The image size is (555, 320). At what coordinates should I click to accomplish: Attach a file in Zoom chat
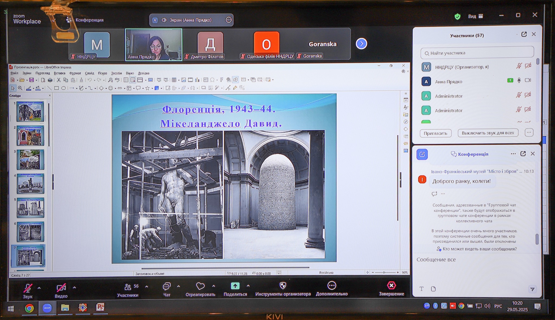(x=433, y=289)
